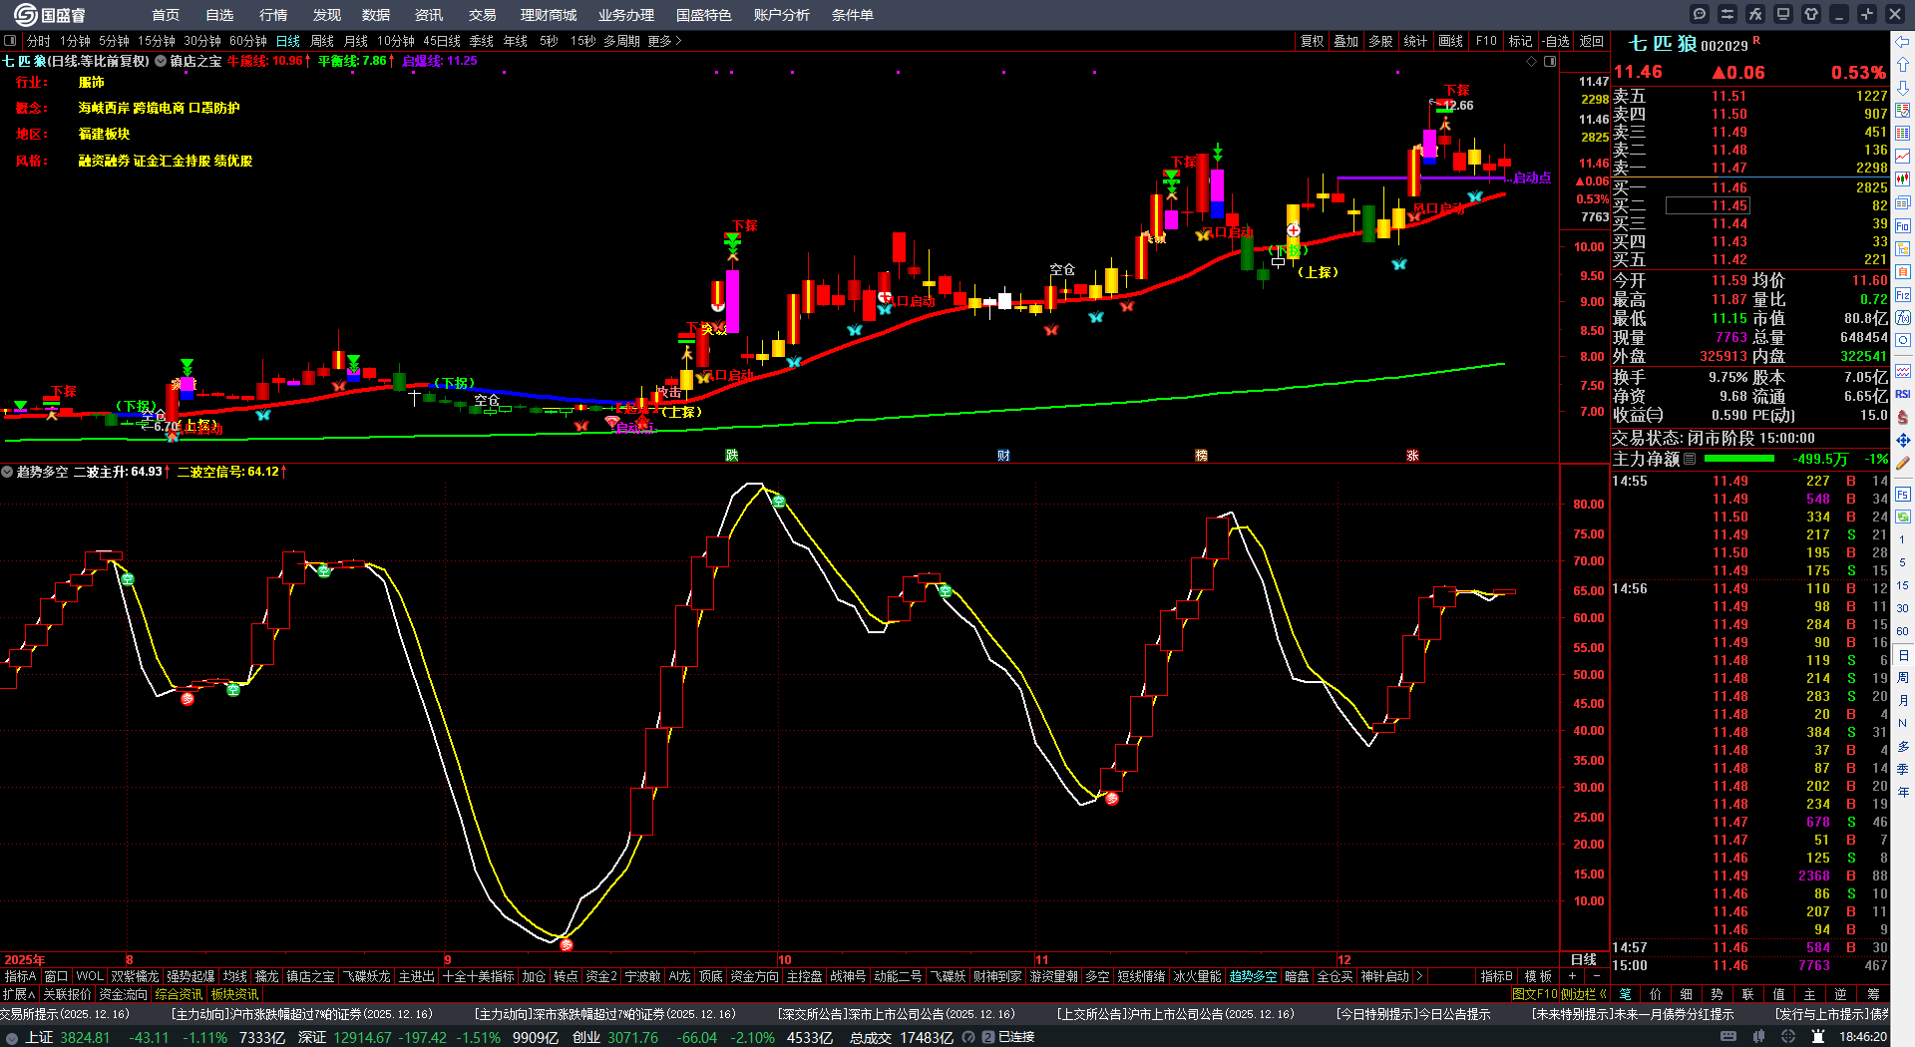Select the 筹 chip distribution tab
Viewport: 1915px width, 1047px height.
pyautogui.click(x=1873, y=994)
